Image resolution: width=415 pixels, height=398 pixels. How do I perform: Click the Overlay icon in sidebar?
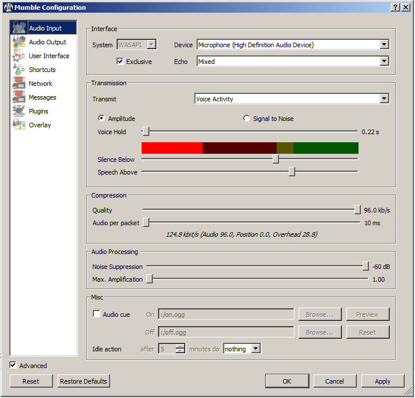pyautogui.click(x=19, y=125)
